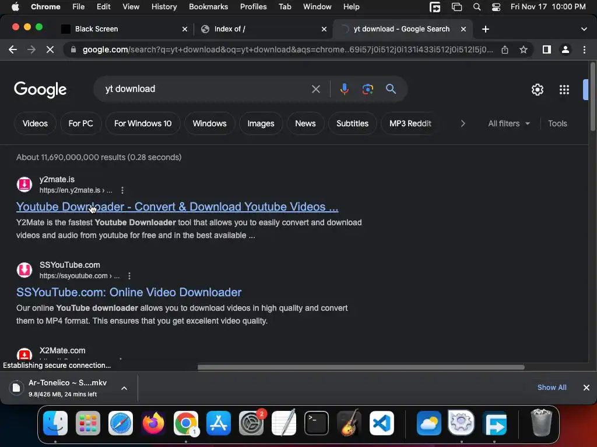Viewport: 597px width, 447px height.
Task: Select the For Windows 10 chip
Action: click(143, 123)
